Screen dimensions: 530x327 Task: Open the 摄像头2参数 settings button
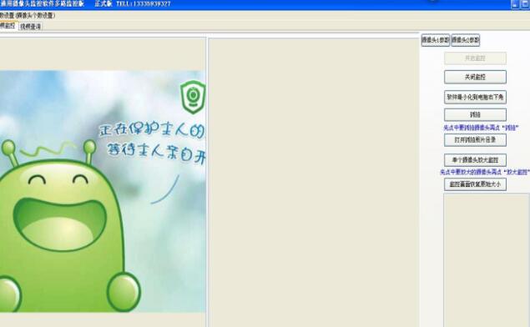coord(466,40)
